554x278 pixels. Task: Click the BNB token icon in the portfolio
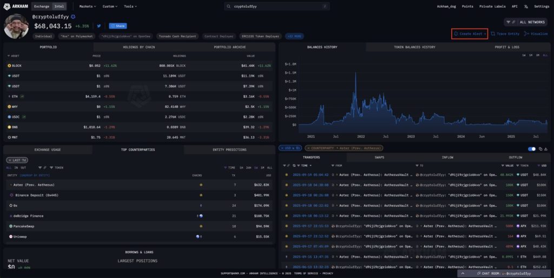pyautogui.click(x=9, y=127)
